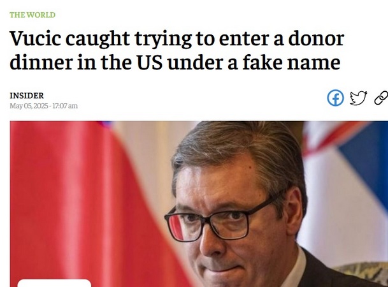Open the main article photo
The height and width of the screenshot is (287, 388).
[199, 204]
